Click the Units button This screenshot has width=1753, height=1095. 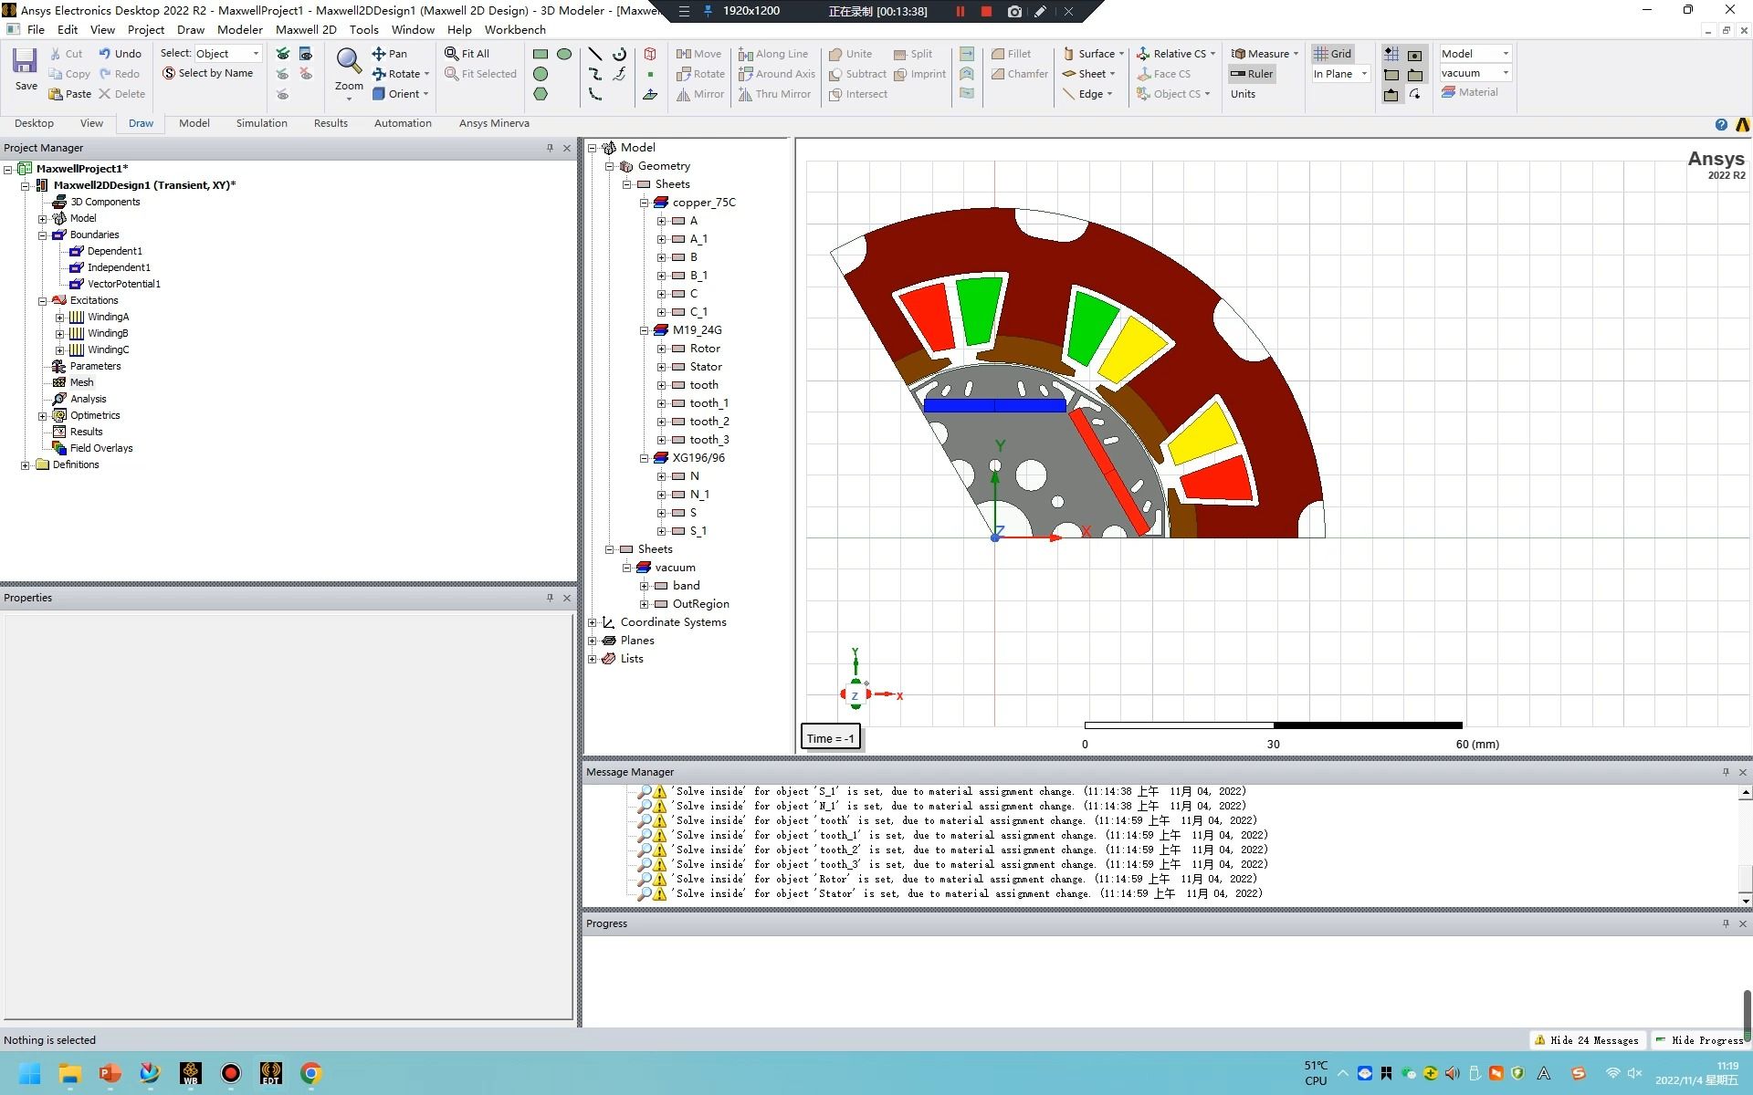click(x=1243, y=94)
